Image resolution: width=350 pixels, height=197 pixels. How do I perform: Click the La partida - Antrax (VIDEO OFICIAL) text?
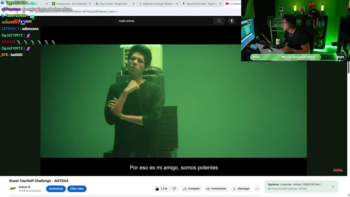point(301,184)
